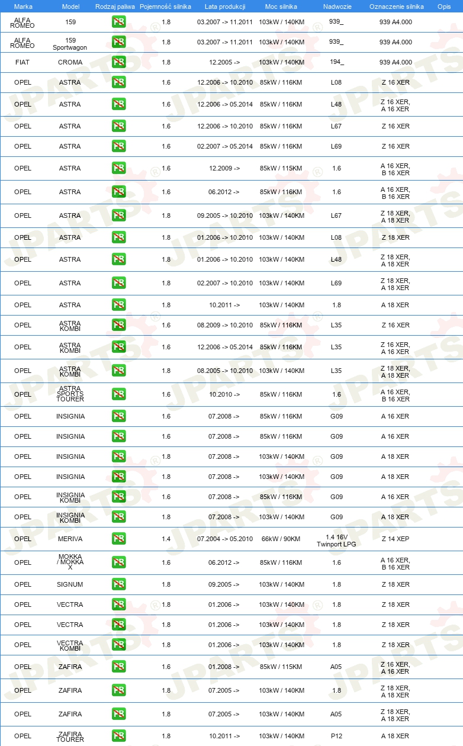Click the Oznaczenie silnika column header
Viewport: 463px width, 746px height.
click(397, 7)
